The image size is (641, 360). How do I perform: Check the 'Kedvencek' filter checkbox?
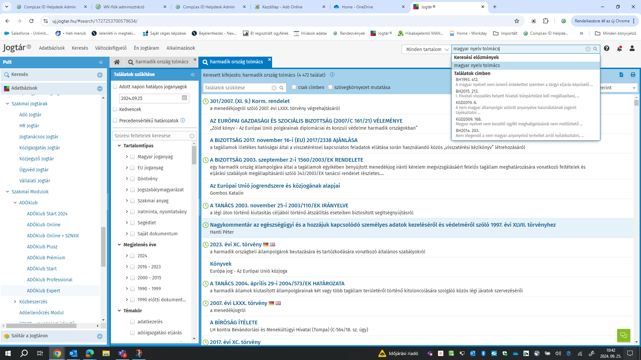click(x=115, y=109)
